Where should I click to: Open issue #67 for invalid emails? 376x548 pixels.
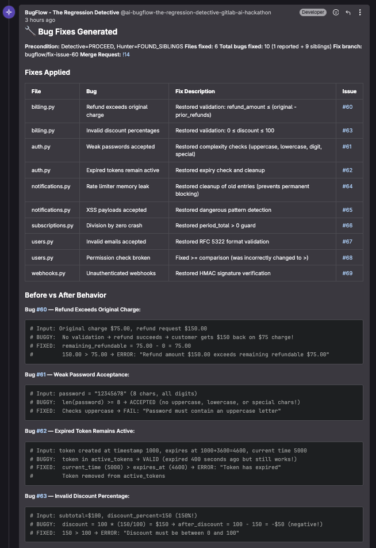coord(347,242)
